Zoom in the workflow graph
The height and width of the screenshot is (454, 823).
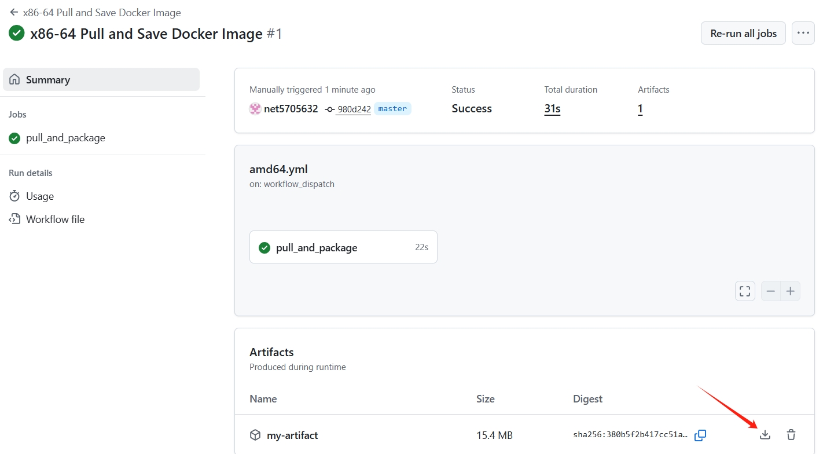[791, 291]
